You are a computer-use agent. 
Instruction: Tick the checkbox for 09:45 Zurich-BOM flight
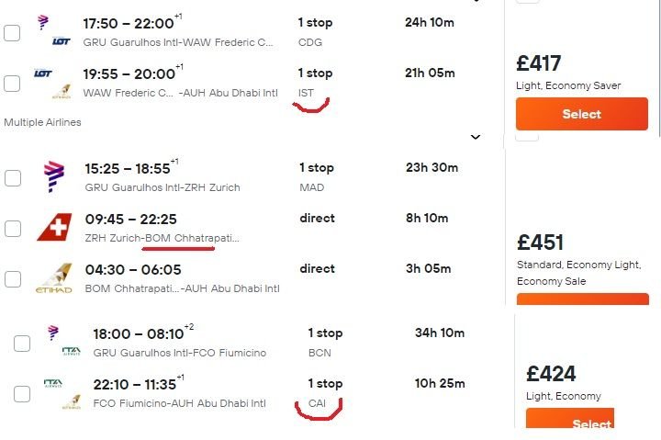coord(13,229)
